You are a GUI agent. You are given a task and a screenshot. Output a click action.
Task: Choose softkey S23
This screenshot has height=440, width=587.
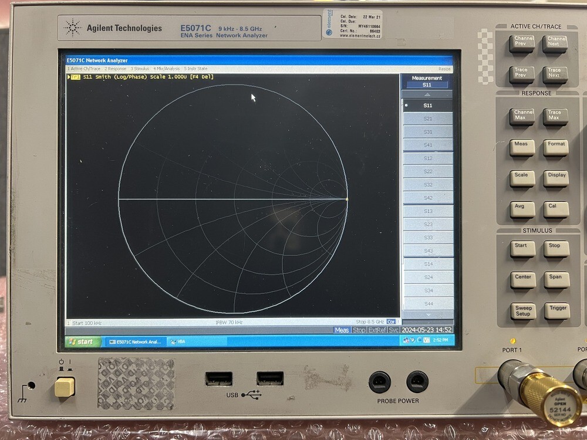pos(428,224)
